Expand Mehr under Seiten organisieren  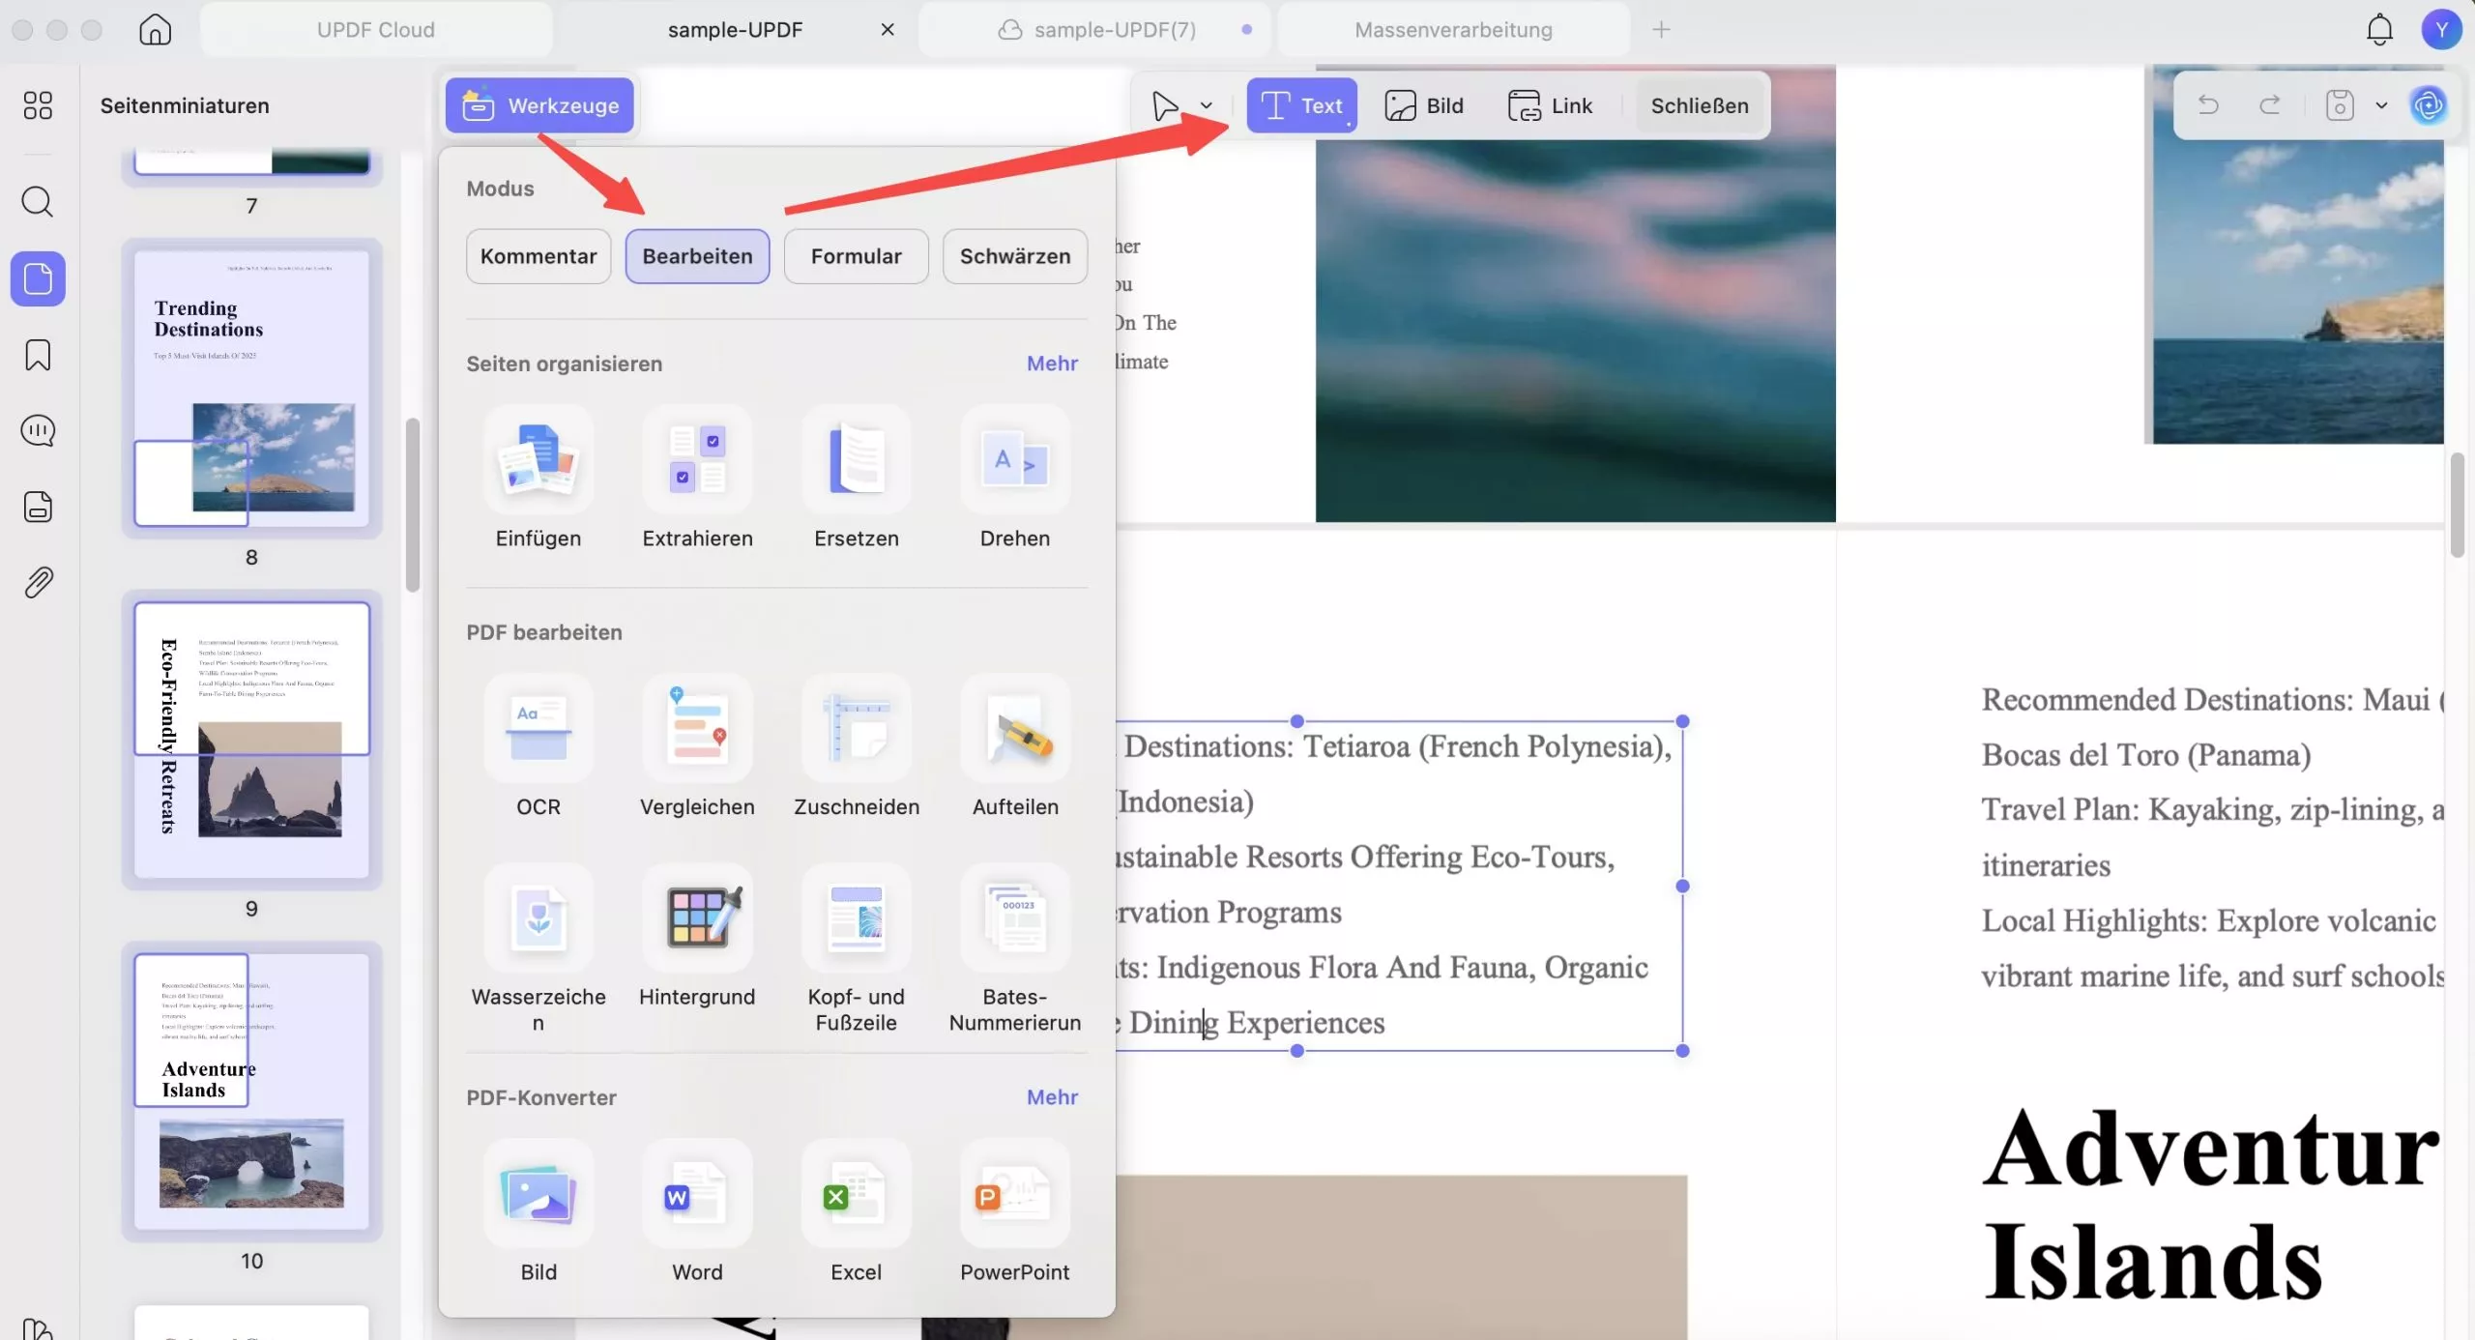1052,364
